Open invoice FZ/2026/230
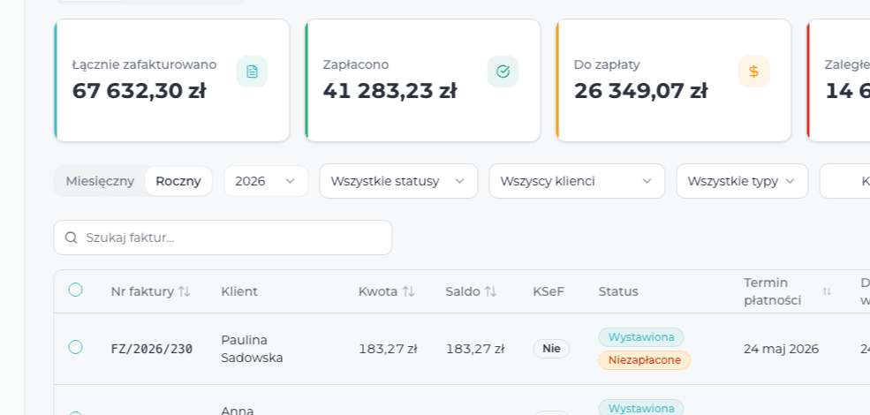The height and width of the screenshot is (415, 870). point(151,349)
